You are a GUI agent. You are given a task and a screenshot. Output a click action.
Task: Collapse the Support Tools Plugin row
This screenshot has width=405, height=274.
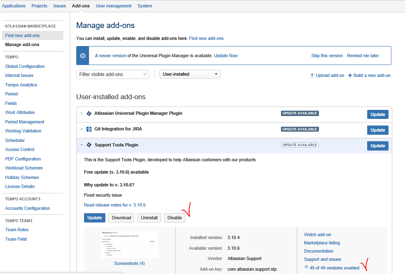[x=82, y=145]
